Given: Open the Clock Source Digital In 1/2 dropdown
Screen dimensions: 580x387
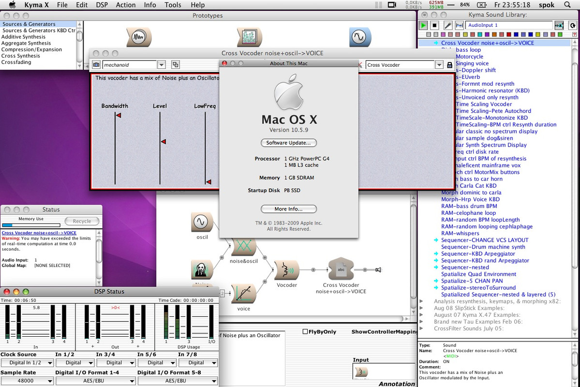Looking at the screenshot, I should [28, 363].
